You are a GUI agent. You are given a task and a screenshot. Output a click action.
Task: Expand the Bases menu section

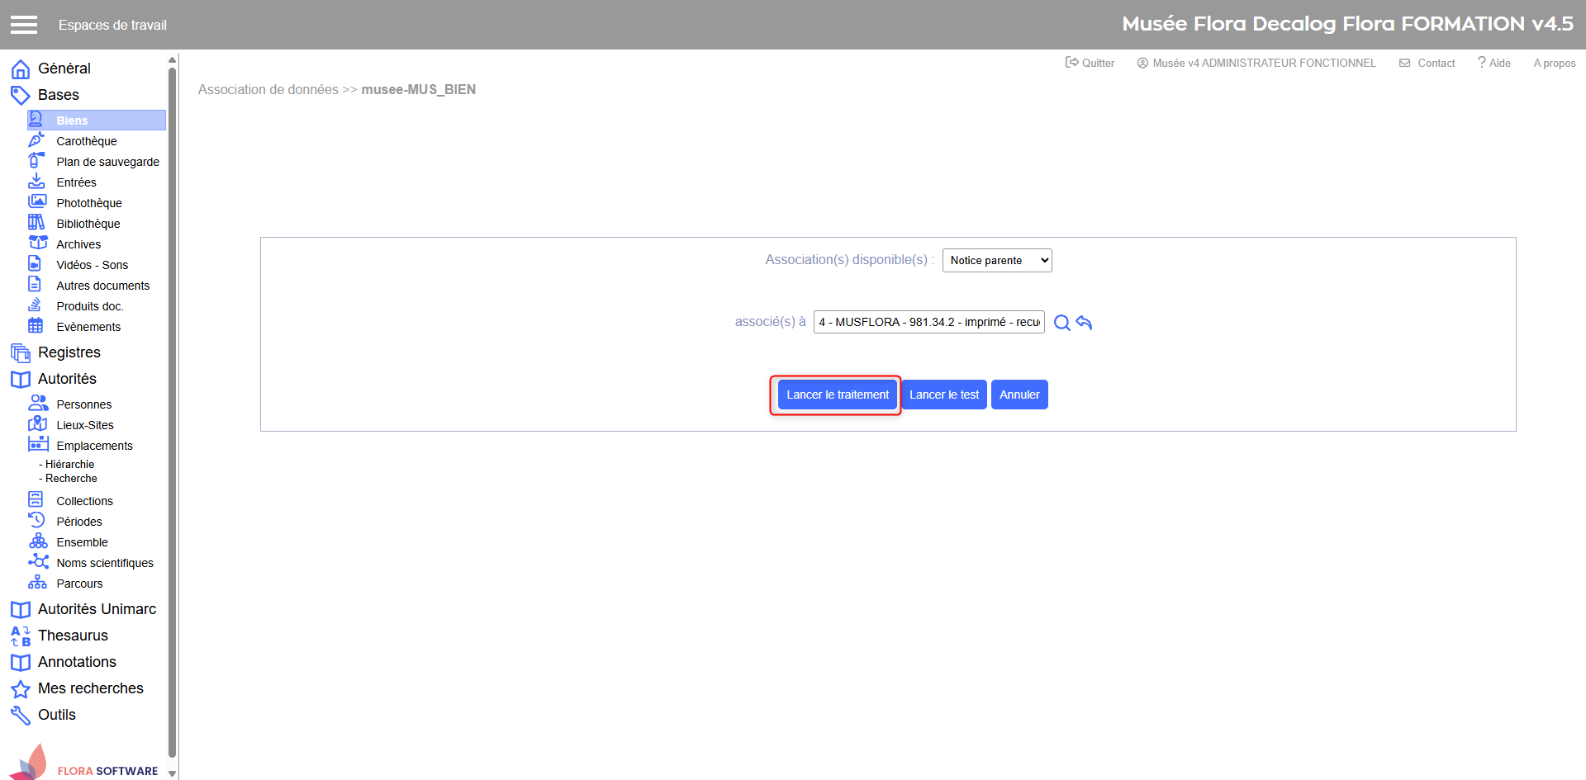[59, 95]
